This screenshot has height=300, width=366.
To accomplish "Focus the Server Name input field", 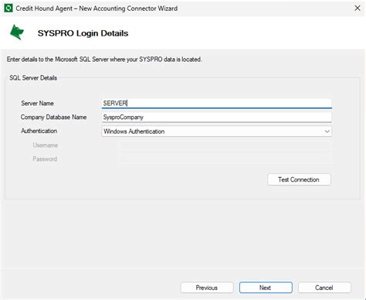I will coord(216,104).
